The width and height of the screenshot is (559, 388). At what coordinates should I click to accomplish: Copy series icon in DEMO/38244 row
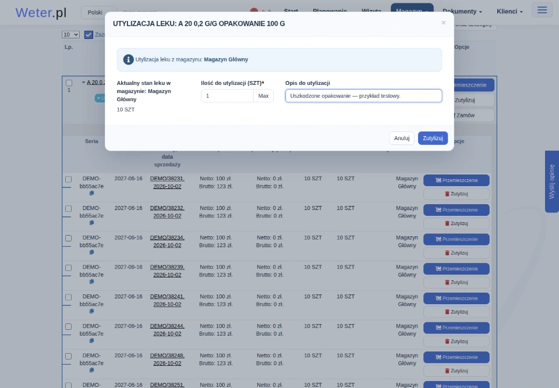(91, 341)
